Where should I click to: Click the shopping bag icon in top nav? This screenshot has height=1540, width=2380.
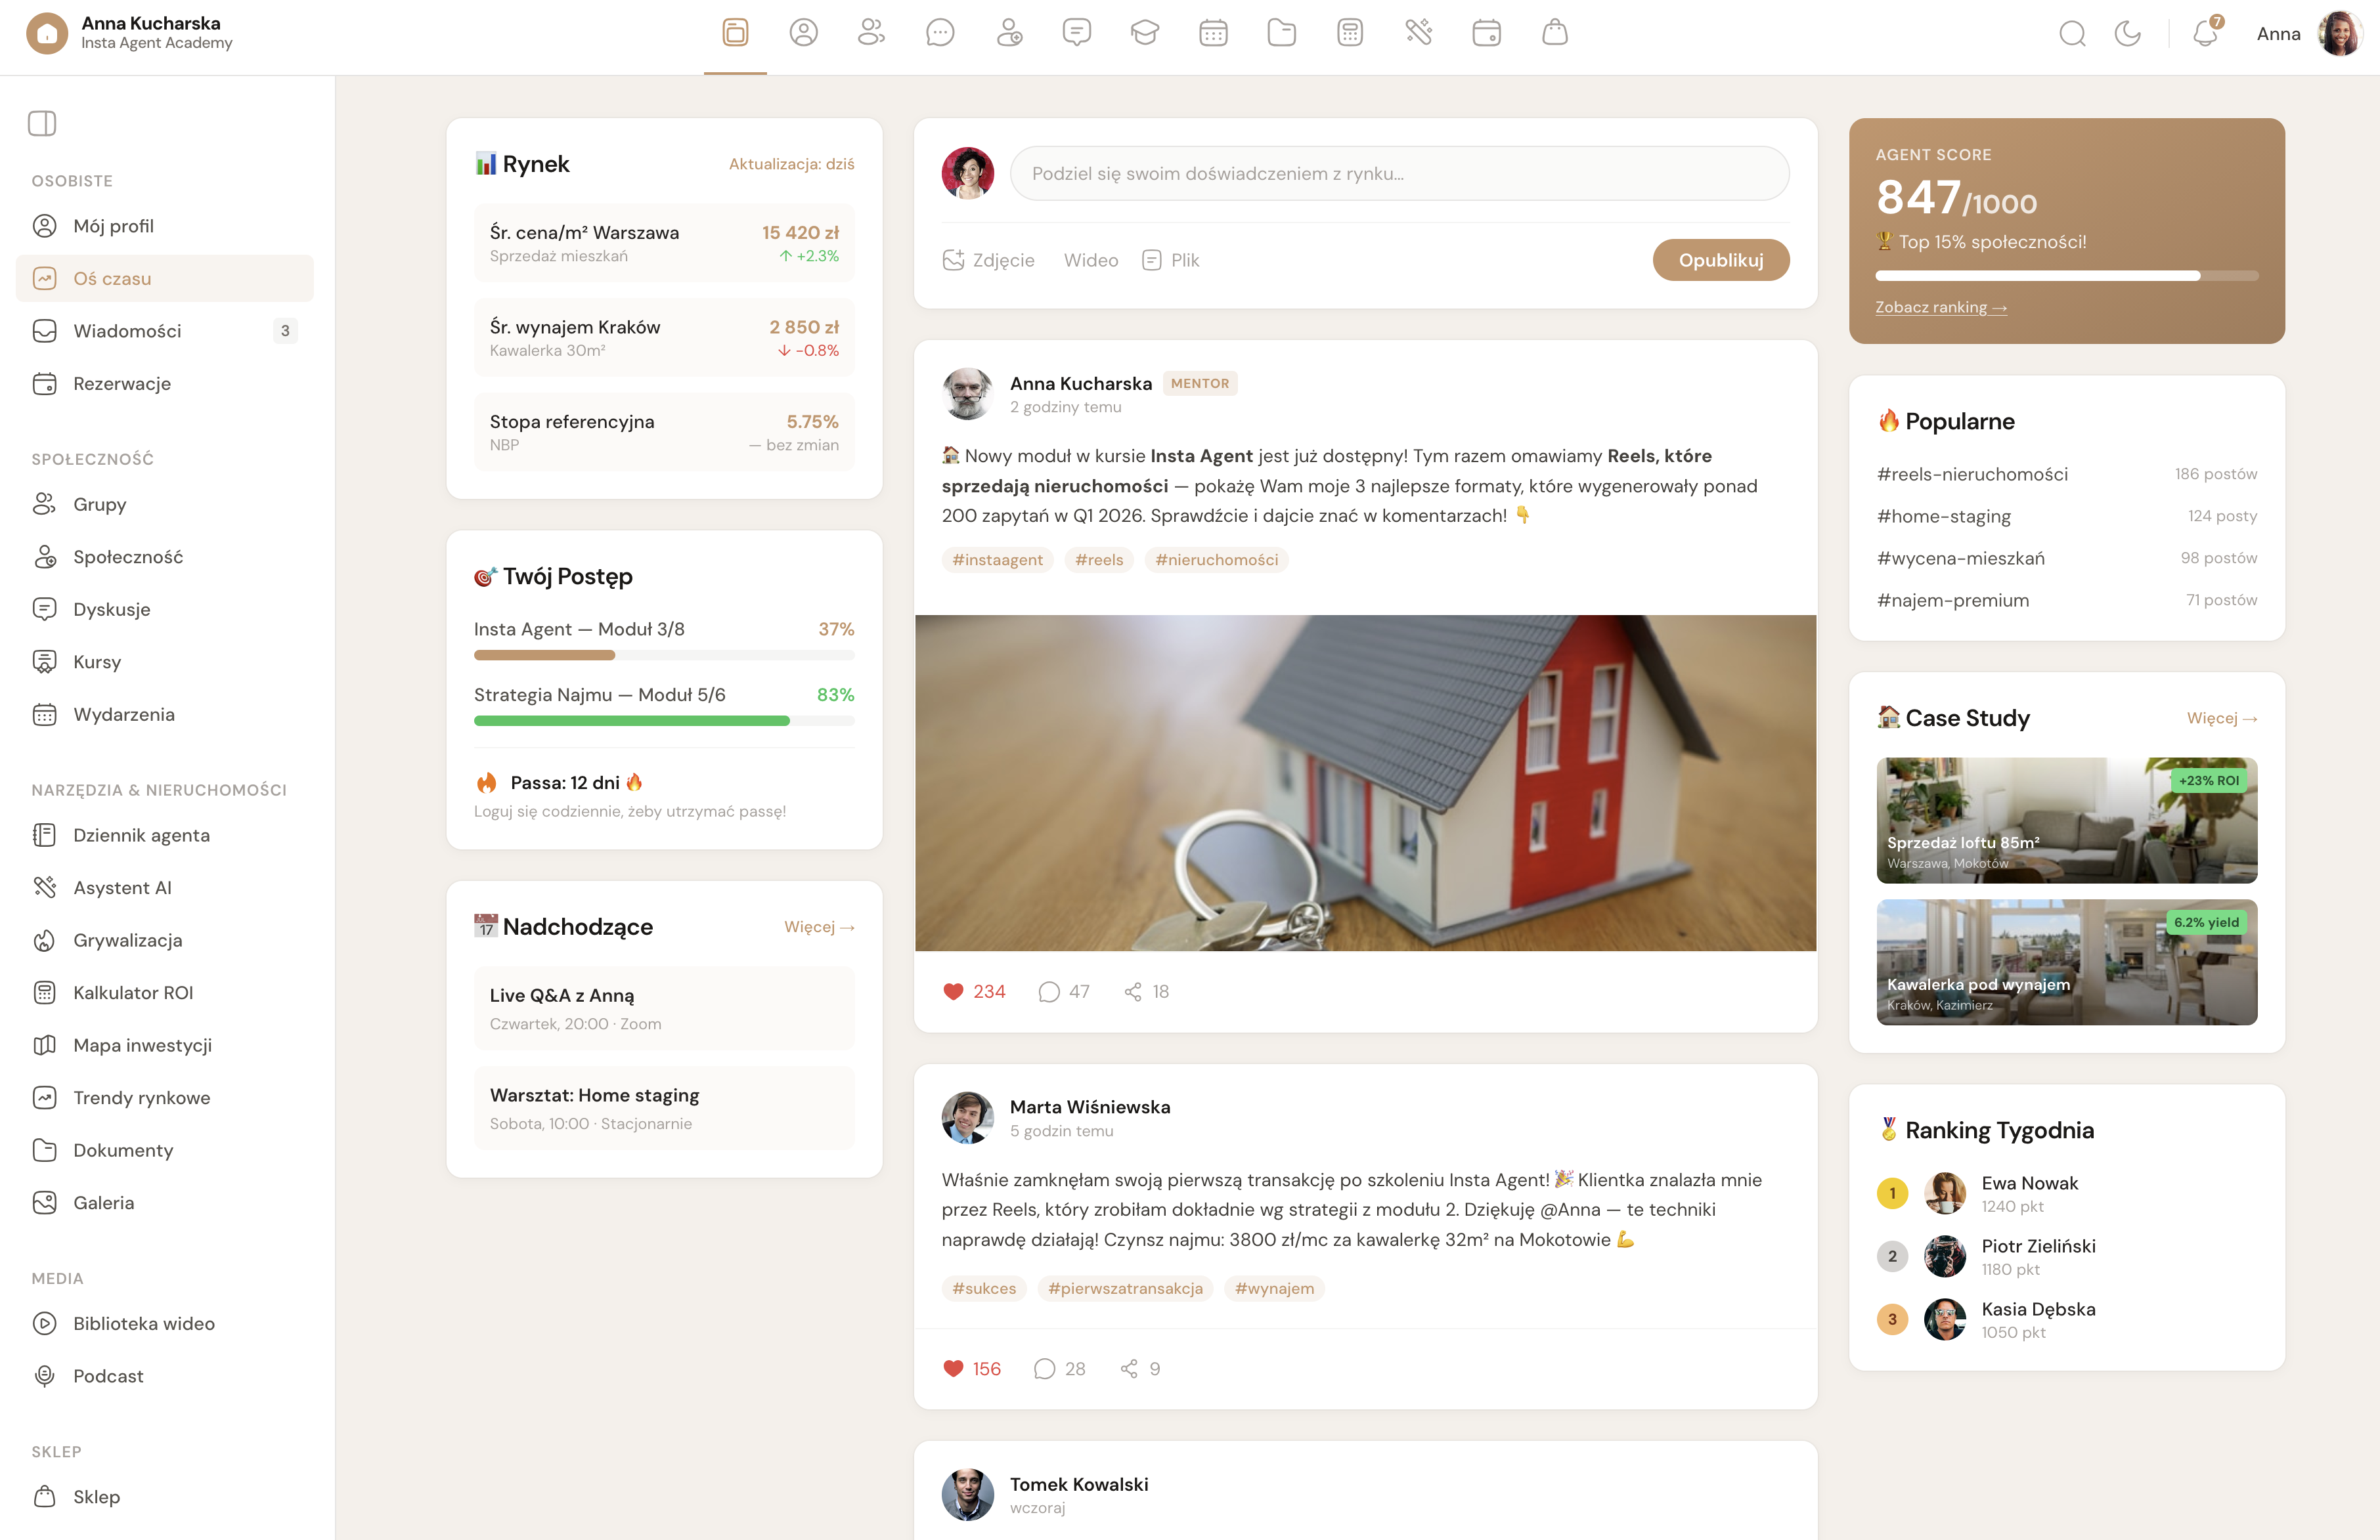click(x=1554, y=33)
